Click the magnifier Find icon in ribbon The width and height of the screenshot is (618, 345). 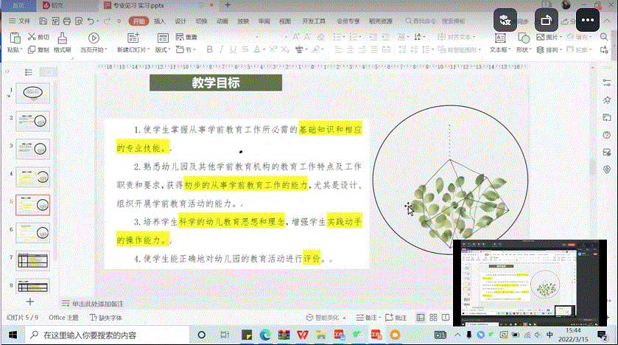pyautogui.click(x=604, y=37)
